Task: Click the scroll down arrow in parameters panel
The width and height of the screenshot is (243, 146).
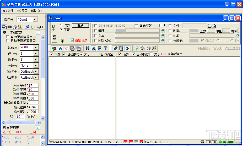Action: click(43, 118)
